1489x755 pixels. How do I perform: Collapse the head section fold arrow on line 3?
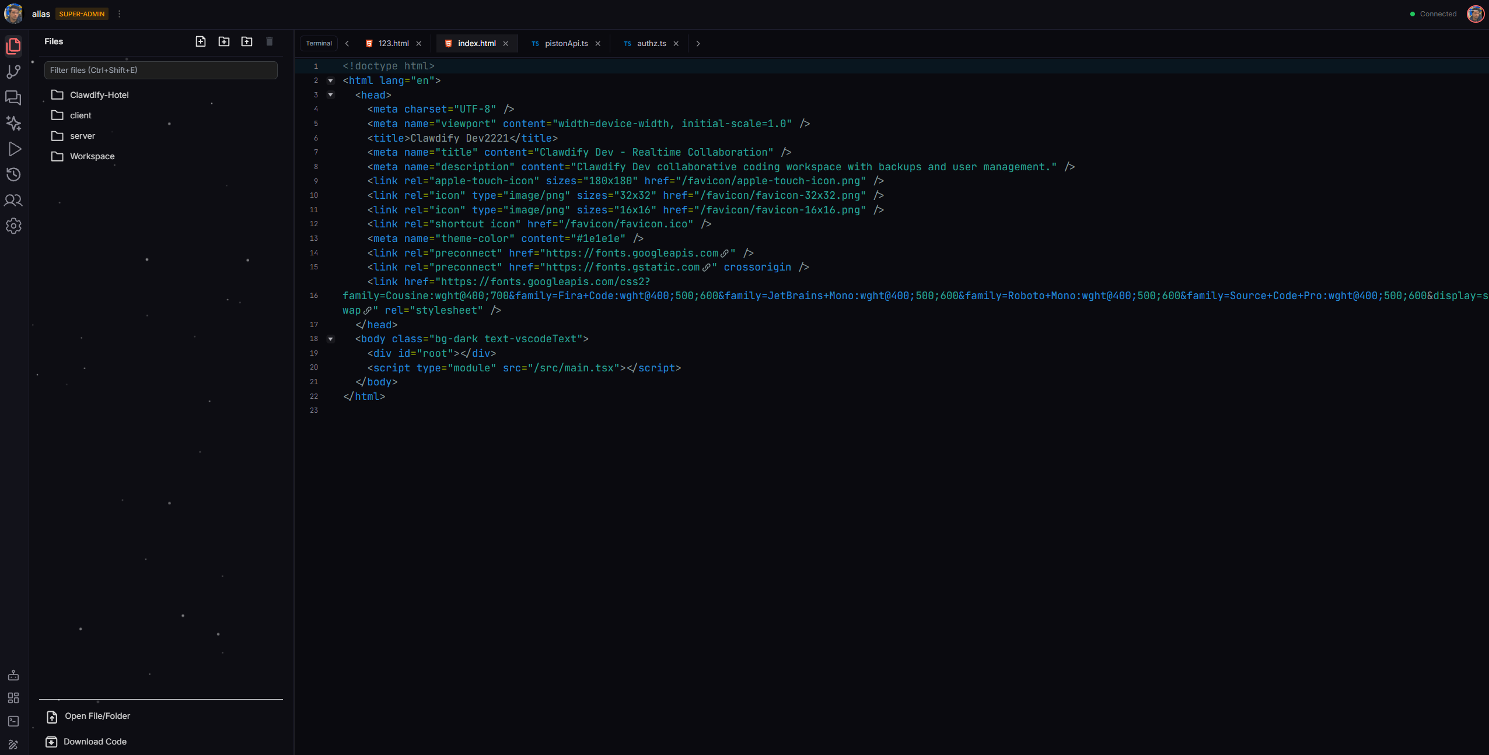331,95
